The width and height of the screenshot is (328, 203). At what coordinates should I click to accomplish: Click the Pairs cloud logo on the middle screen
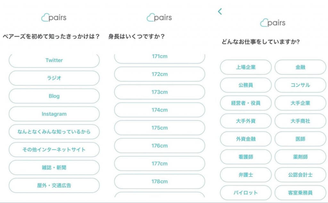coord(159,18)
